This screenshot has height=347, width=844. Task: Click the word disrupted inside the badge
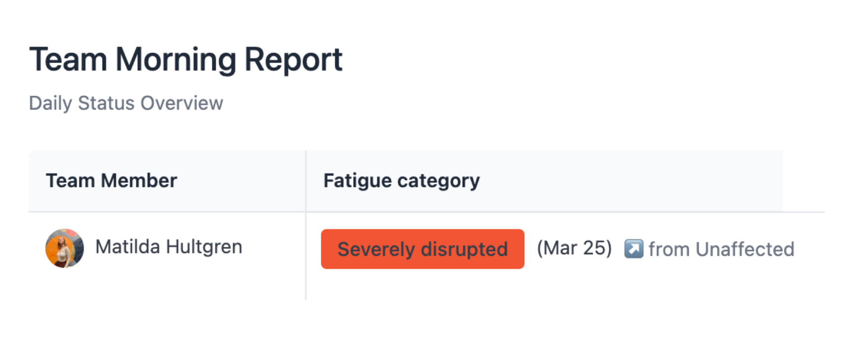click(465, 249)
